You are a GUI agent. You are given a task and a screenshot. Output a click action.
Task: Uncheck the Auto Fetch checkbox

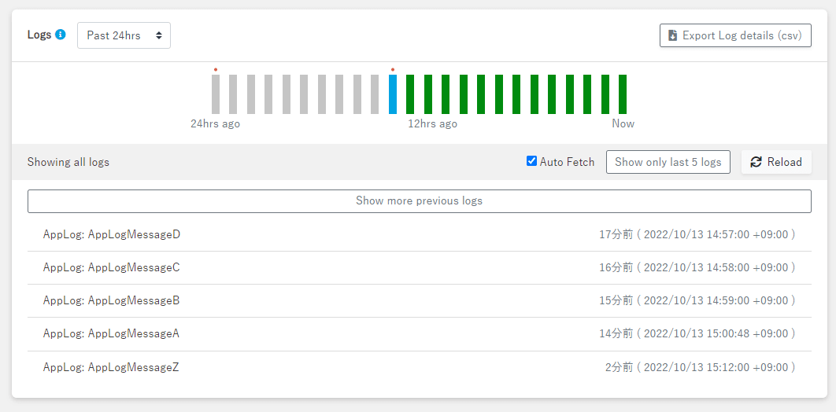point(531,161)
